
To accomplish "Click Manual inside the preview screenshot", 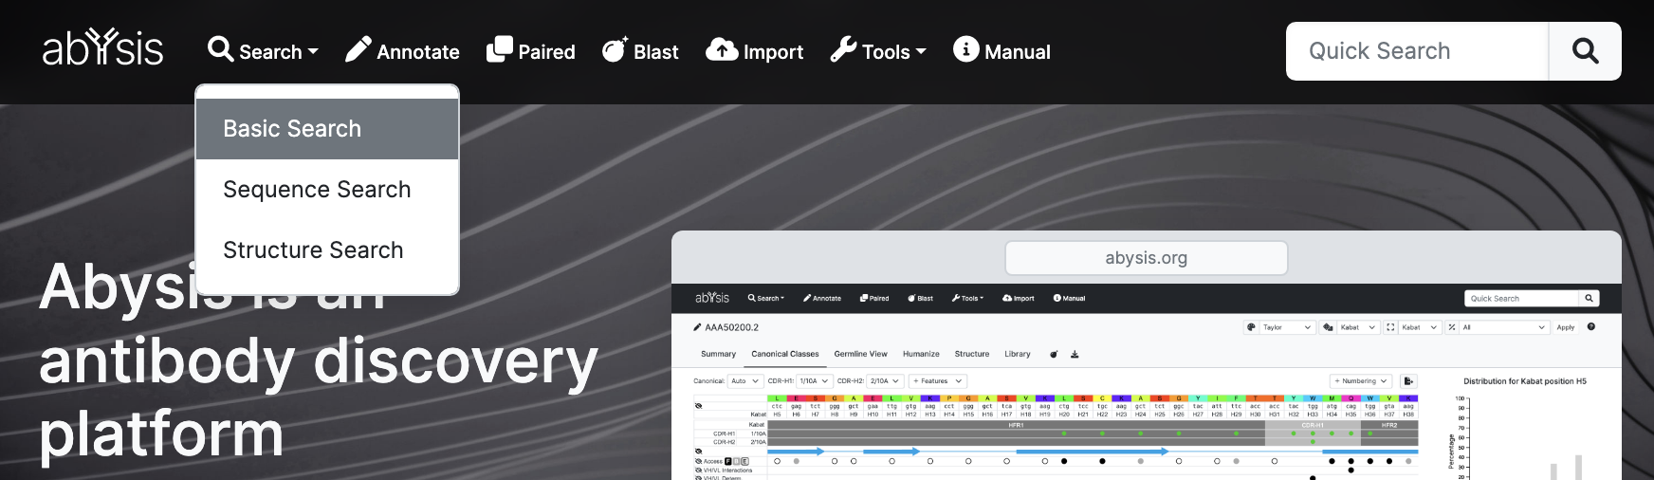I will (x=1069, y=298).
